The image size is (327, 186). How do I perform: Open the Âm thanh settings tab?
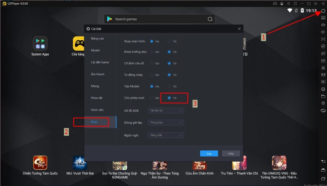click(x=97, y=74)
